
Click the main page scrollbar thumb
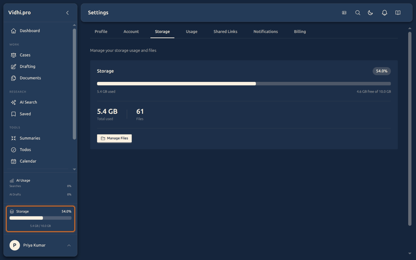(x=410, y=129)
